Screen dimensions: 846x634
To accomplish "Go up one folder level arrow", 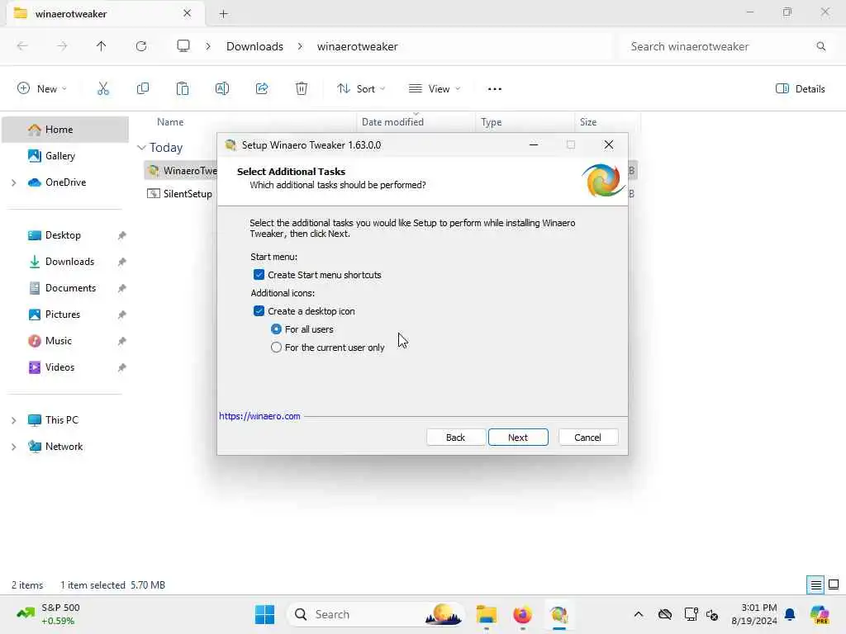I will tap(102, 46).
